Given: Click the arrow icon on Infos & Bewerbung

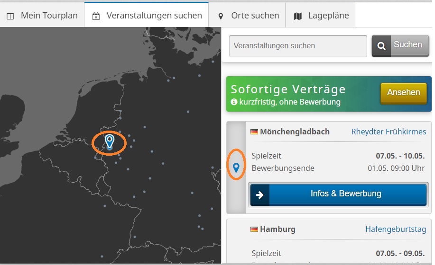Looking at the screenshot, I should [259, 194].
